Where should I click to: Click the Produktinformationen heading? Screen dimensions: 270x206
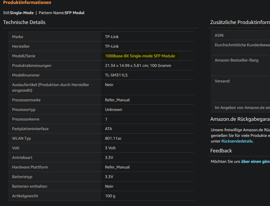[27, 3]
